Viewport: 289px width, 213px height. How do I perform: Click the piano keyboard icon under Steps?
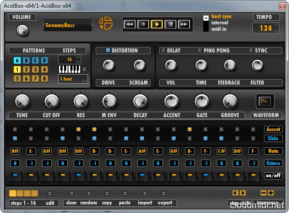click(69, 69)
